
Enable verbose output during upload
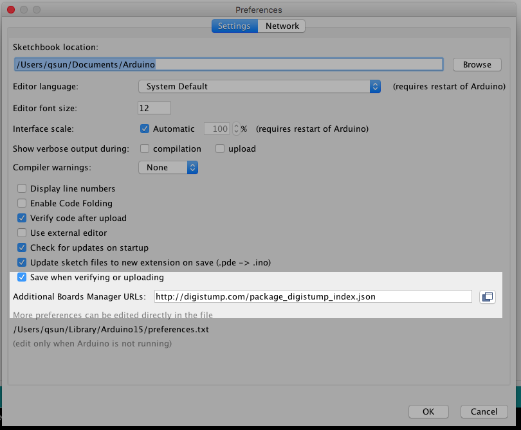coord(220,148)
